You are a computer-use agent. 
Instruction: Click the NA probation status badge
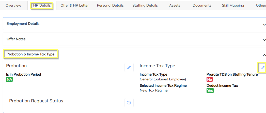[x=9, y=79]
